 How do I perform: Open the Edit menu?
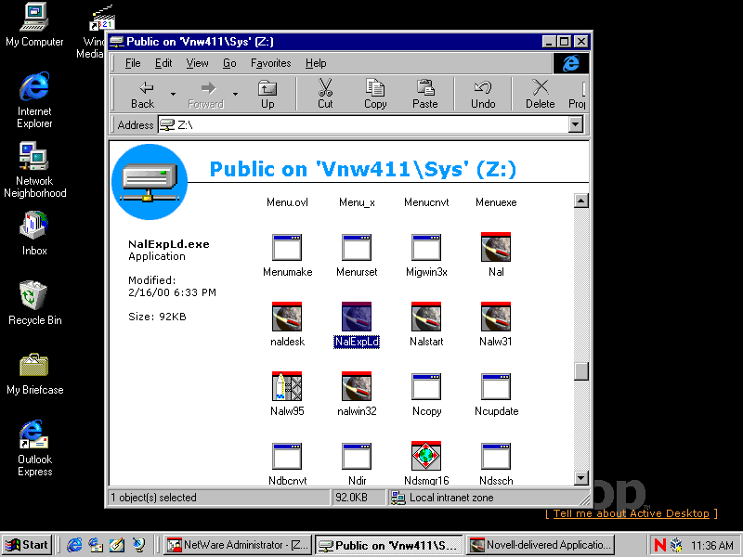[x=163, y=63]
